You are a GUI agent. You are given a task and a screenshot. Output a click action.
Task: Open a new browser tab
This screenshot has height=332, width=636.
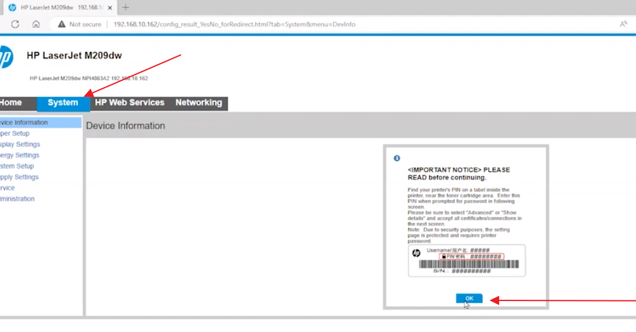[x=125, y=8]
